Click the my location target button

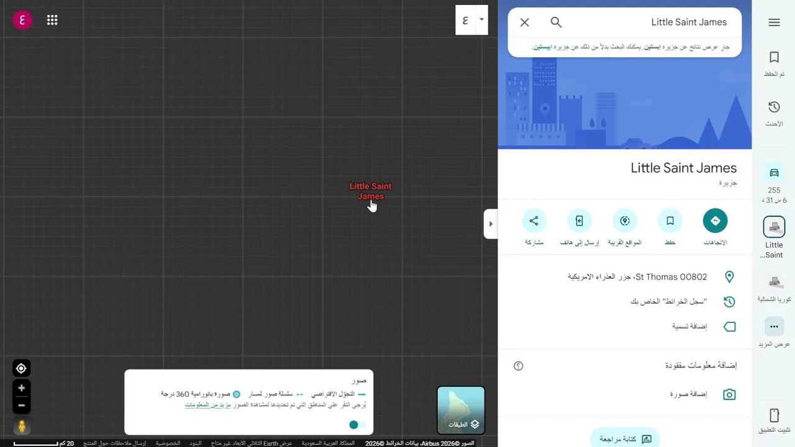21,369
